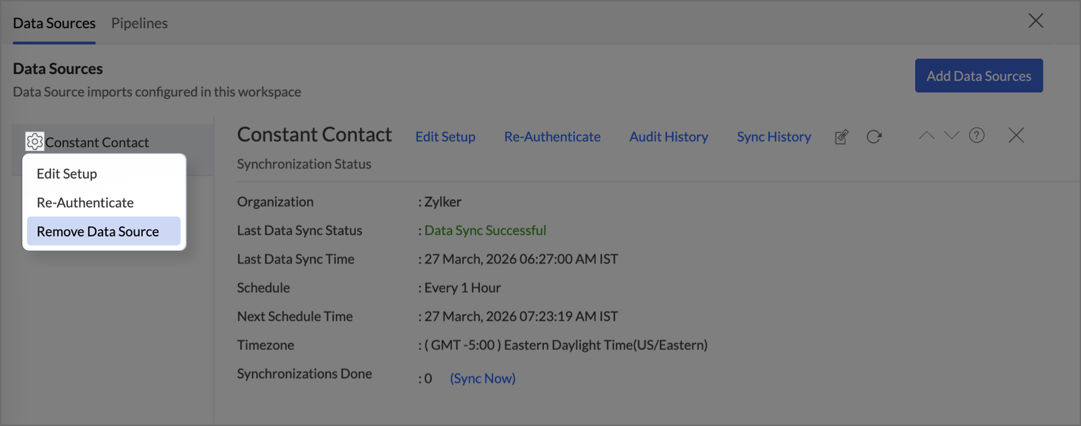The height and width of the screenshot is (426, 1081).
Task: Select Re-Authenticate in the context menu
Action: 85,203
